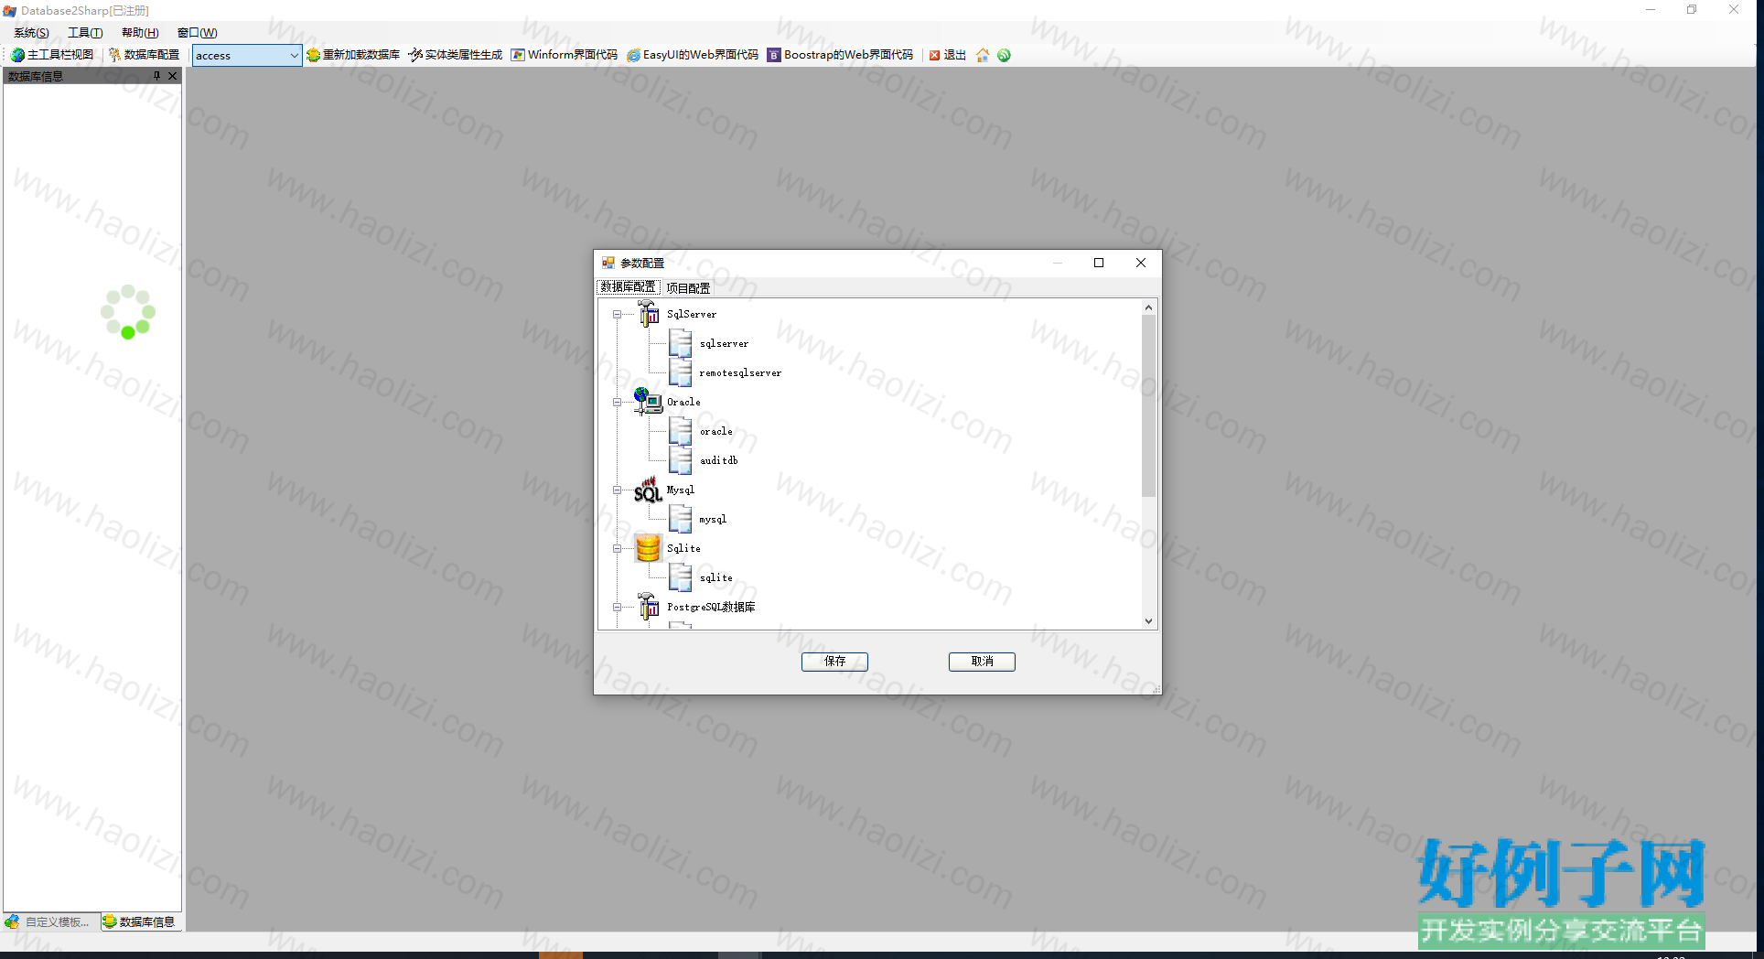Click the mysql child server icon
This screenshot has height=959, width=1764.
[x=681, y=519]
